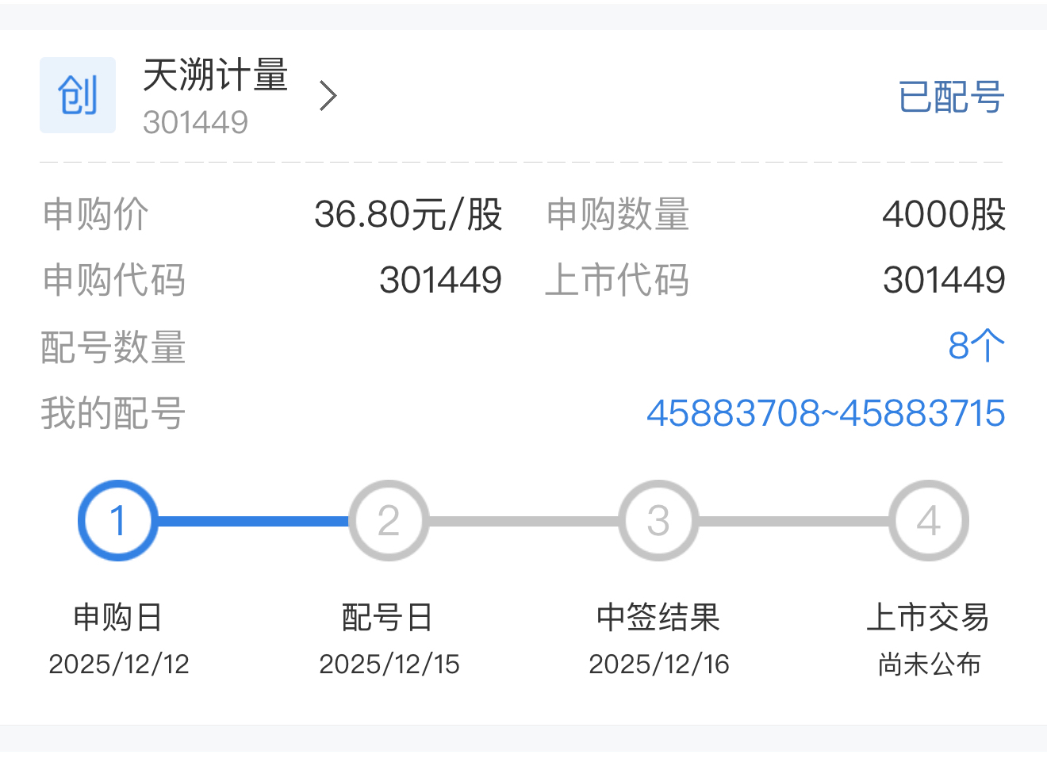Click the 2025/12/16 lottery result date
The width and height of the screenshot is (1047, 766).
point(658,664)
